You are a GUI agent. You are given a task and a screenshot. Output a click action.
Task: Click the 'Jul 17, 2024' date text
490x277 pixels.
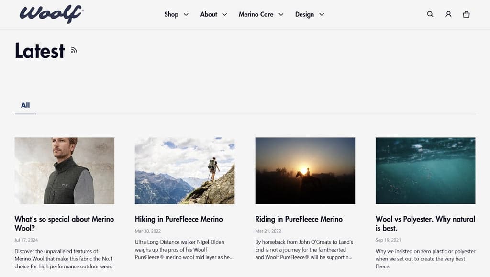[26, 240]
